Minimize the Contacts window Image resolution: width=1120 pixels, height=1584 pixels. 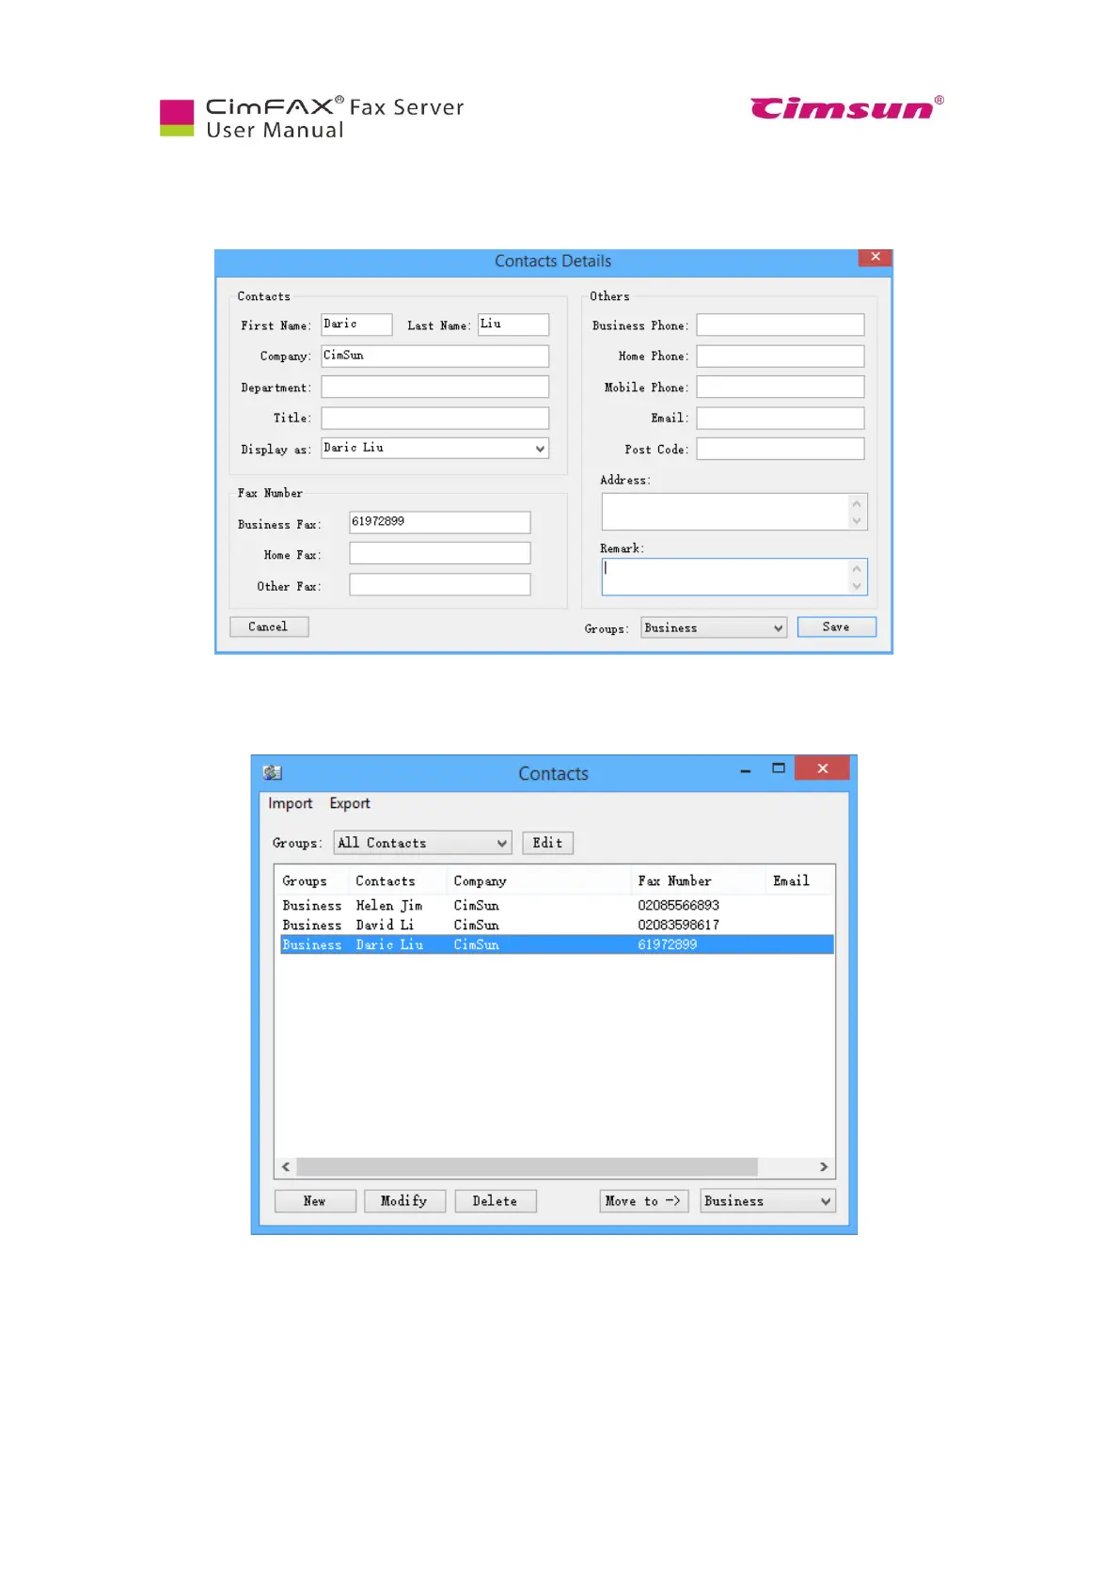click(746, 770)
